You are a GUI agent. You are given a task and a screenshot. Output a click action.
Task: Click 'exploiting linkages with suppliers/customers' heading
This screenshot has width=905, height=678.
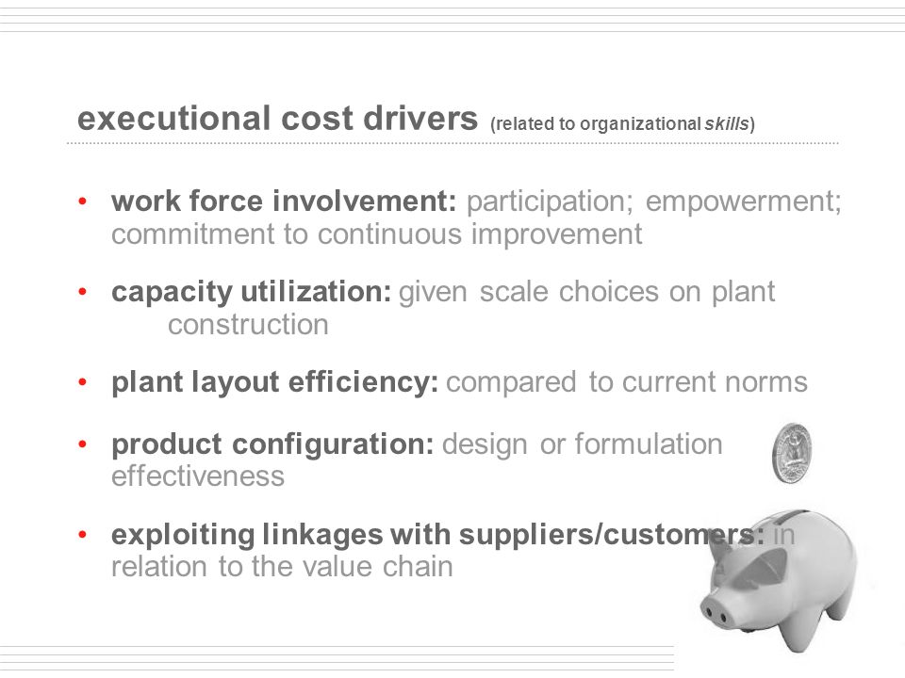[x=437, y=535]
